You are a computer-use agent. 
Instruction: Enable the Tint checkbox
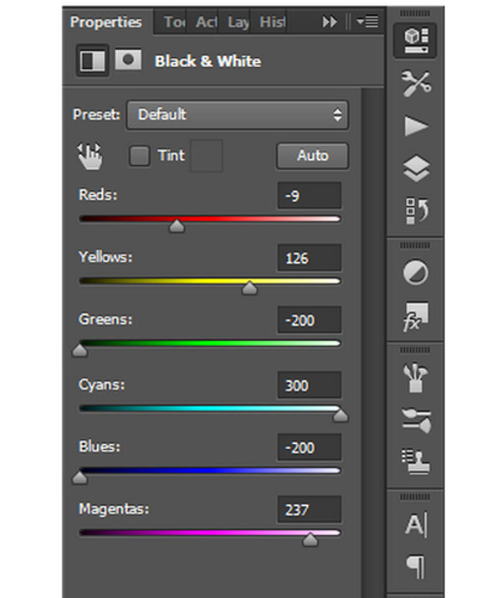click(x=140, y=156)
